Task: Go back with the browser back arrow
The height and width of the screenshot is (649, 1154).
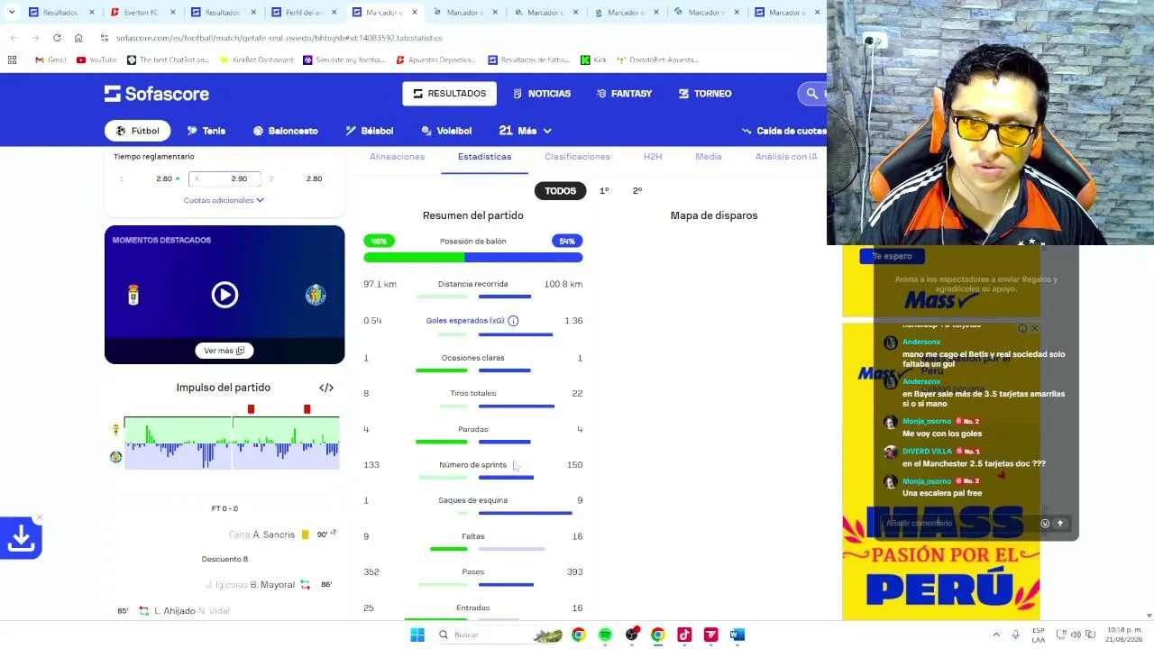Action: click(14, 38)
